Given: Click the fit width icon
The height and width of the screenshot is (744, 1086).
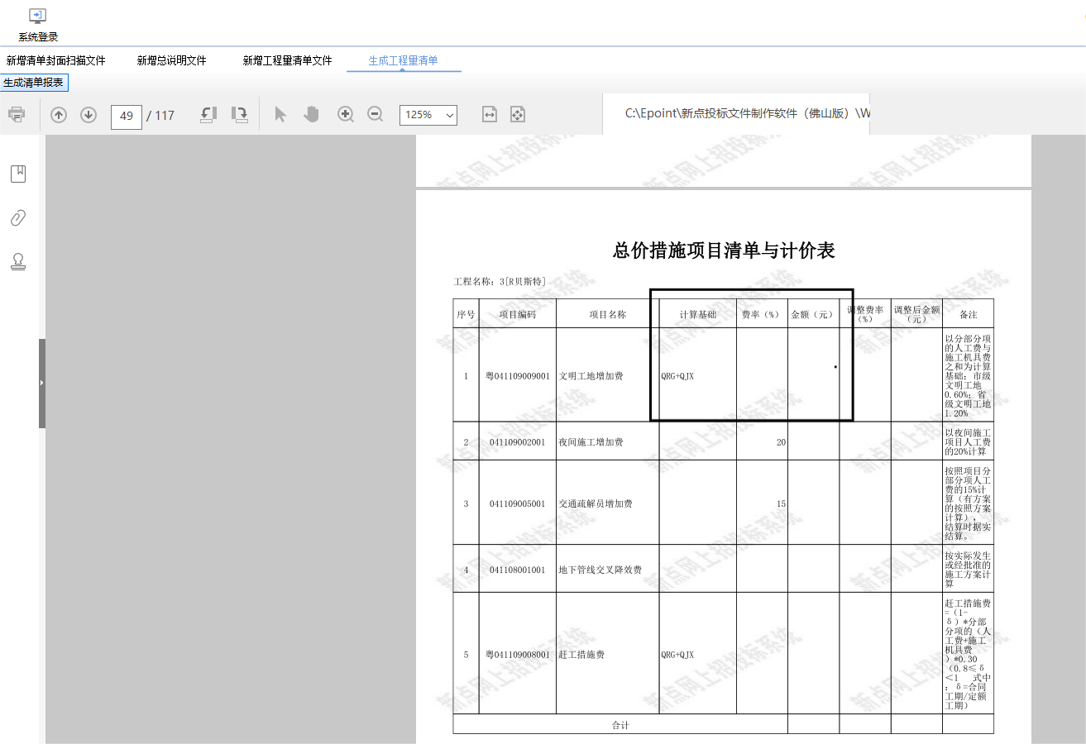Looking at the screenshot, I should coord(490,115).
